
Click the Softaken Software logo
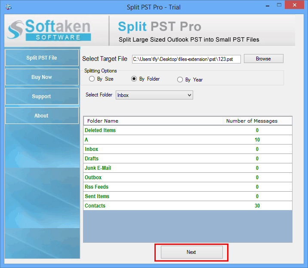coord(49,30)
